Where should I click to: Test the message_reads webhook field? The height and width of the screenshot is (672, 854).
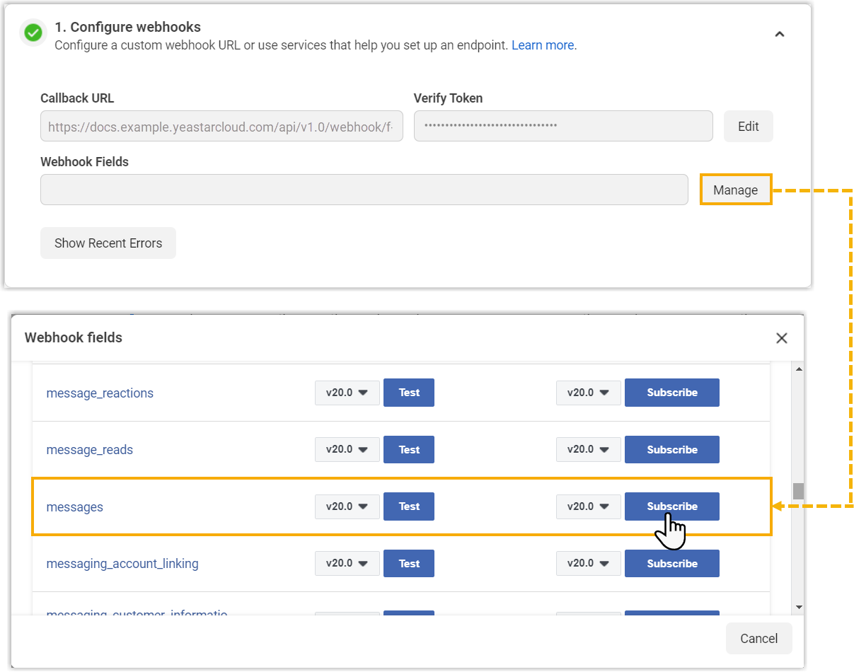point(408,450)
